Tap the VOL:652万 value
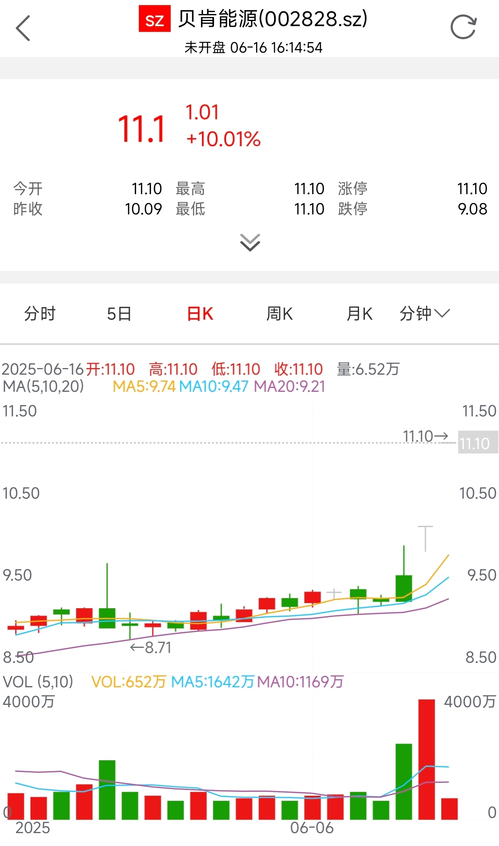This screenshot has height=846, width=499. [129, 682]
